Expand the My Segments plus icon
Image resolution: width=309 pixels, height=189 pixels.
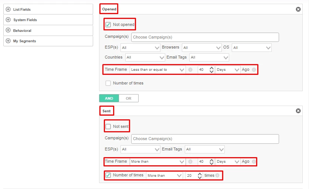click(x=8, y=41)
